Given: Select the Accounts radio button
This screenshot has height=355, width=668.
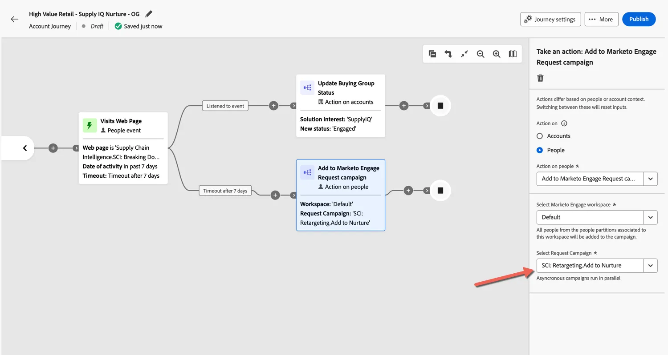Looking at the screenshot, I should point(540,136).
